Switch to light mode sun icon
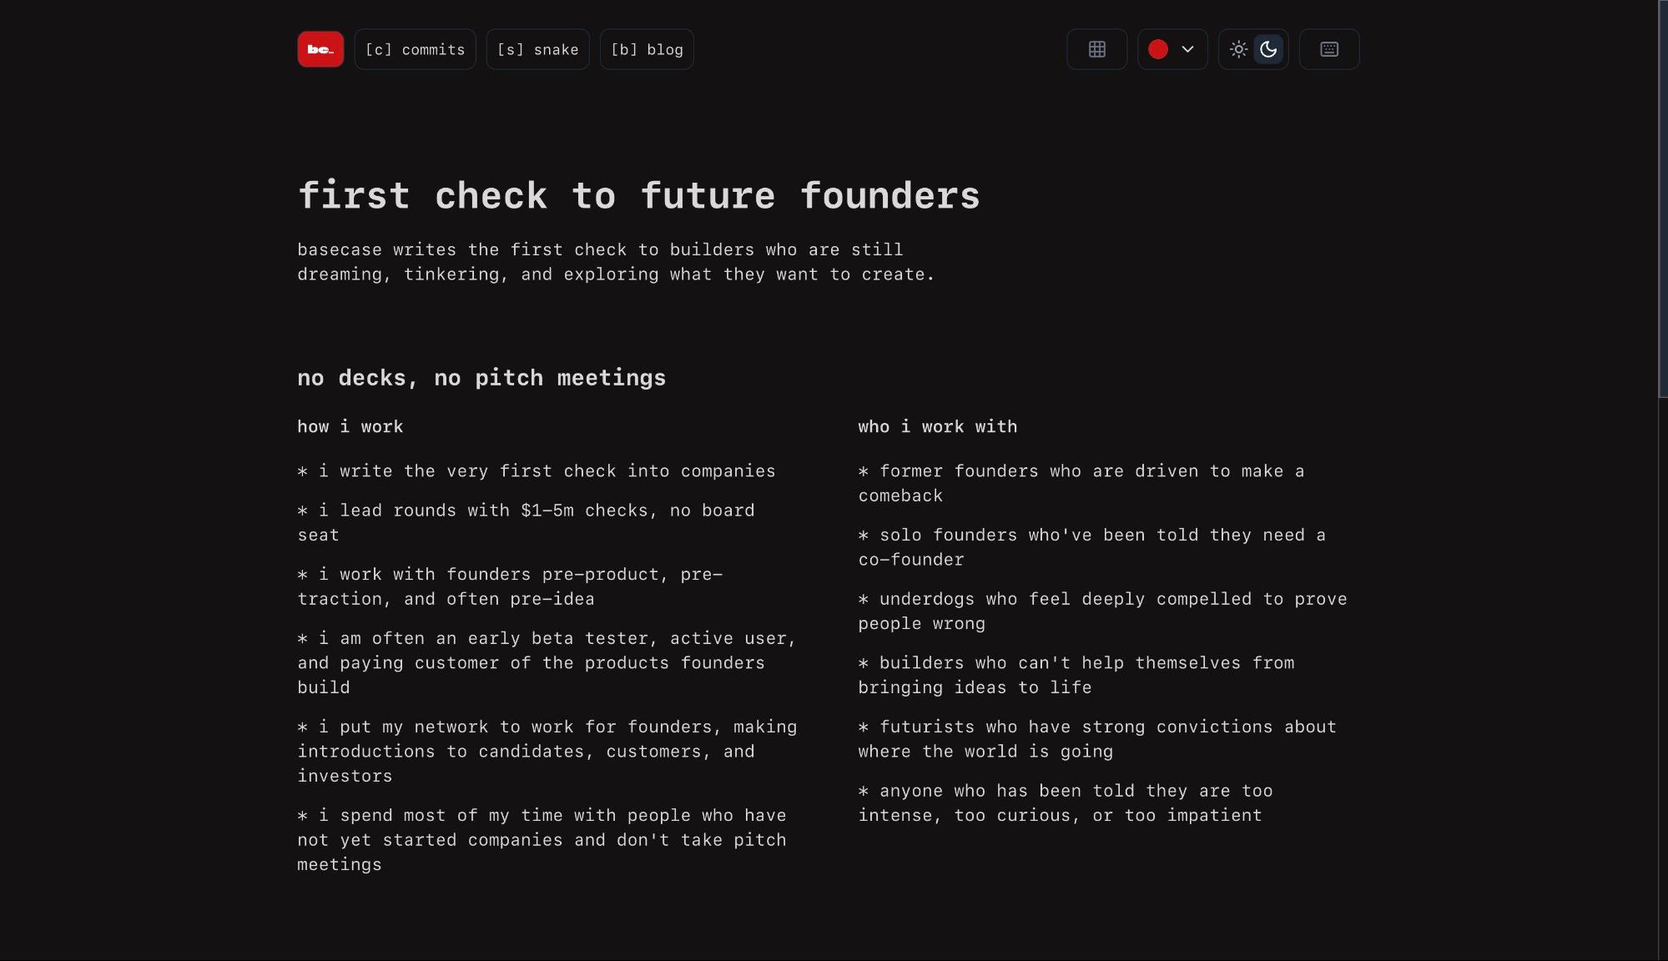The image size is (1668, 961). coord(1238,49)
